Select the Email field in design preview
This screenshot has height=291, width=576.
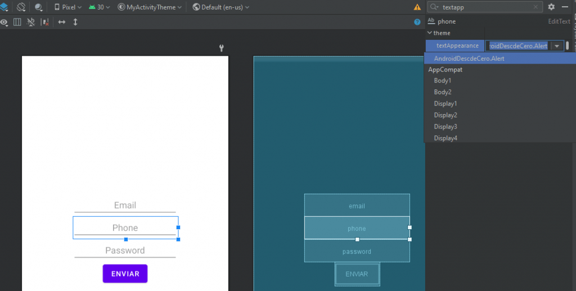pyautogui.click(x=125, y=206)
